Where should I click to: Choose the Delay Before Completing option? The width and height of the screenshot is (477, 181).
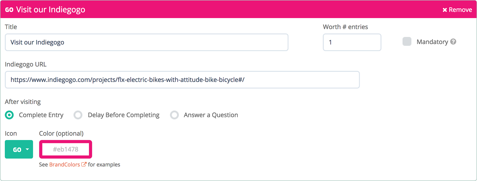click(78, 115)
